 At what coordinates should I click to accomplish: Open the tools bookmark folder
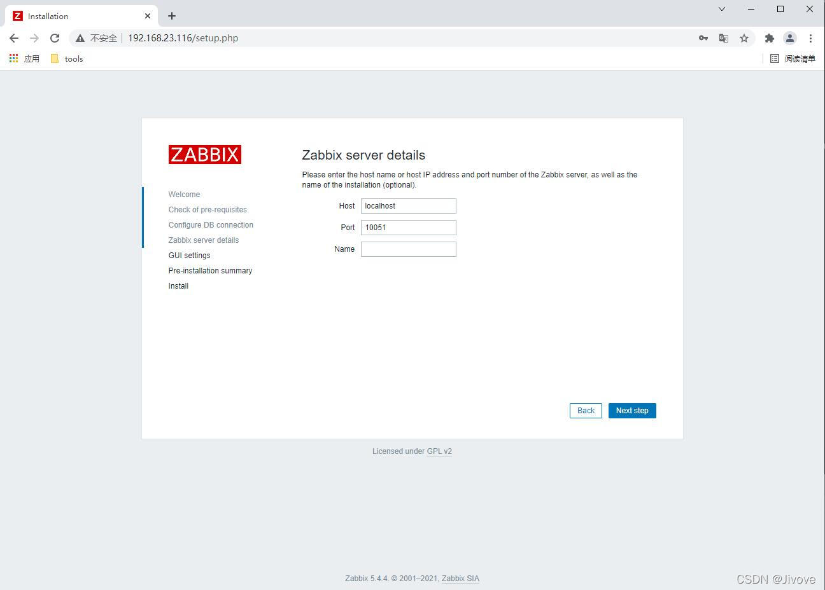[67, 58]
